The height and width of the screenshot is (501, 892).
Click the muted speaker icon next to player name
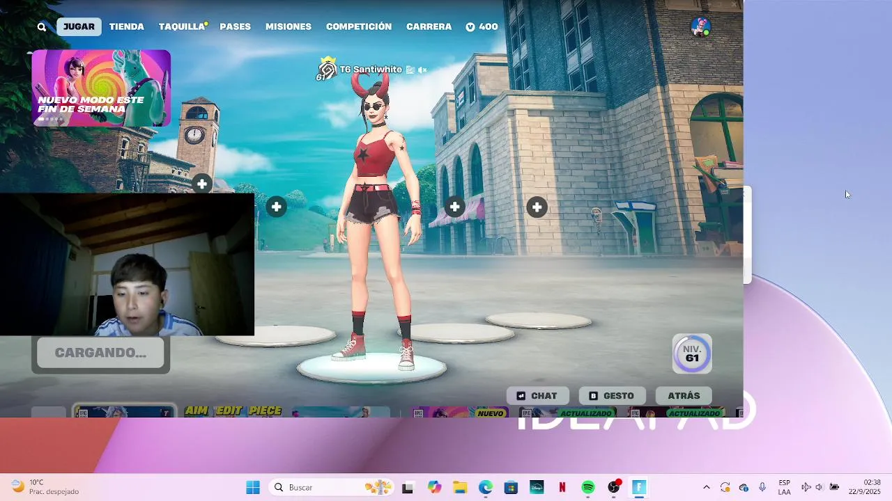[422, 70]
